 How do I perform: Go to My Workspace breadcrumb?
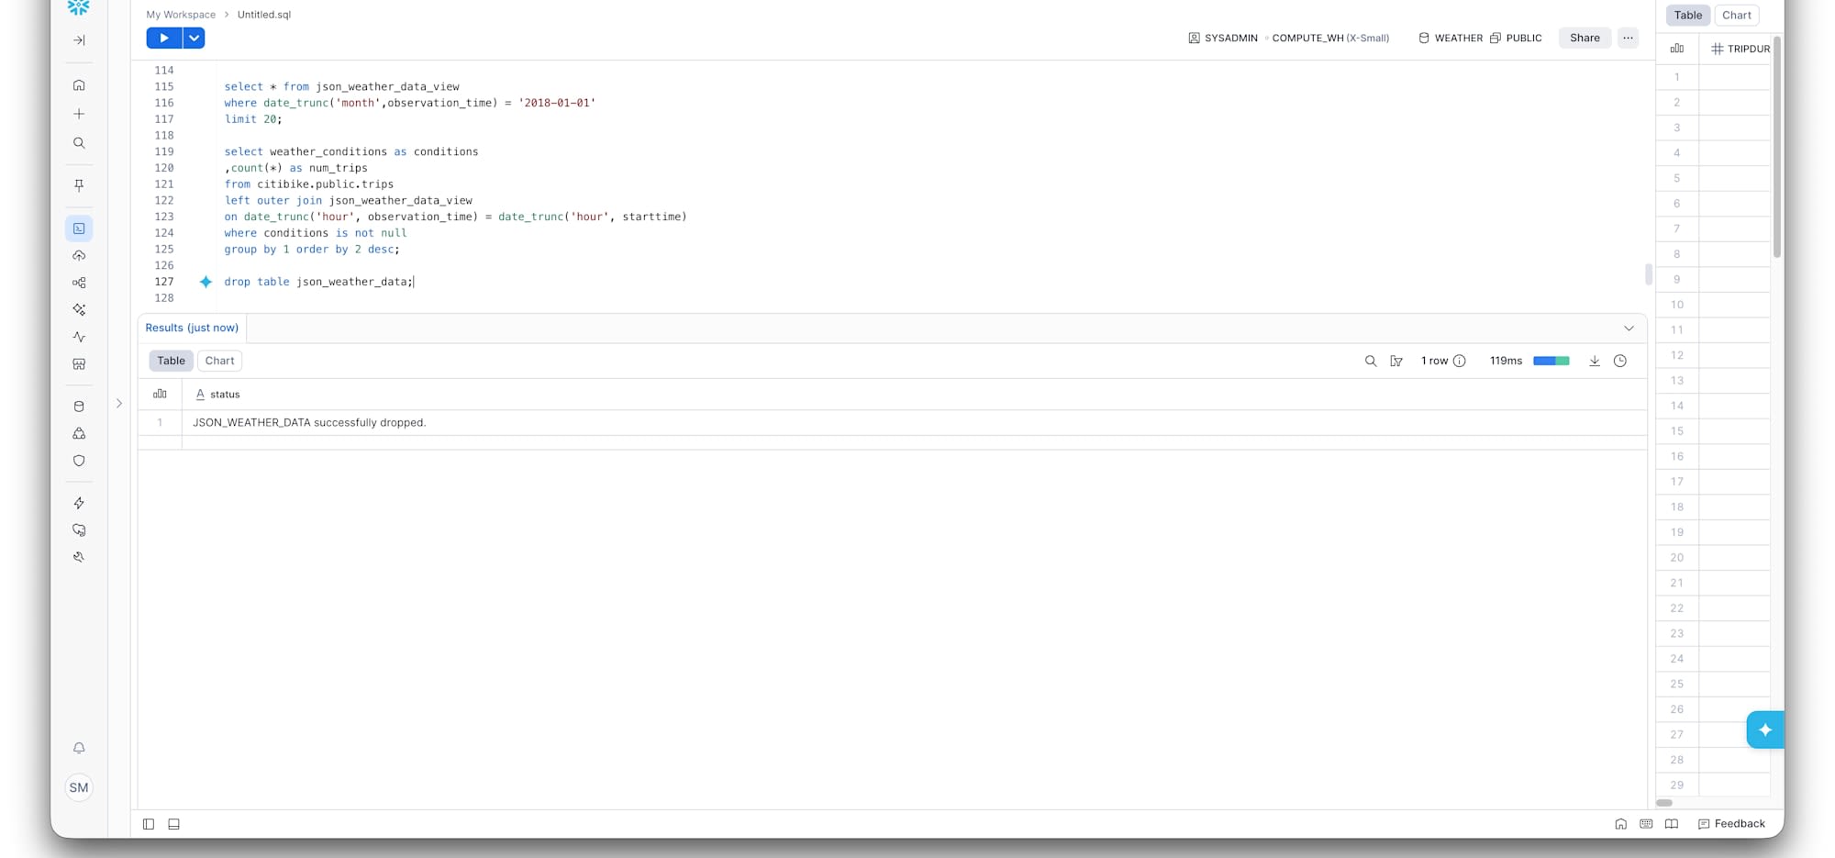click(181, 15)
